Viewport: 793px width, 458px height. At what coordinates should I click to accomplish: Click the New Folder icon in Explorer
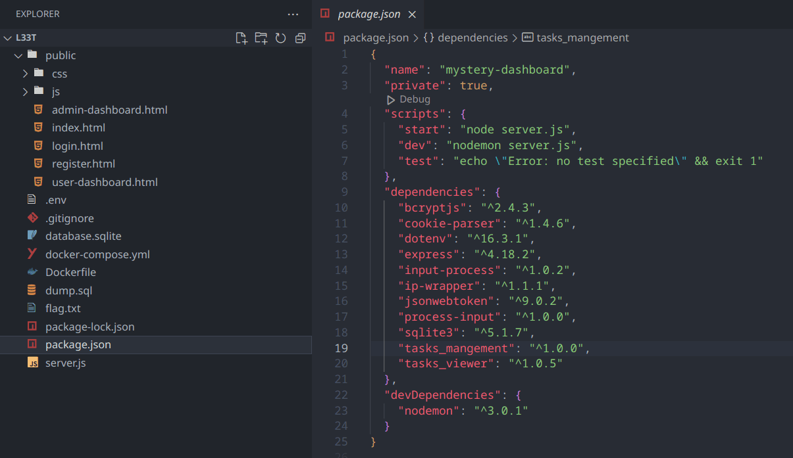[261, 38]
